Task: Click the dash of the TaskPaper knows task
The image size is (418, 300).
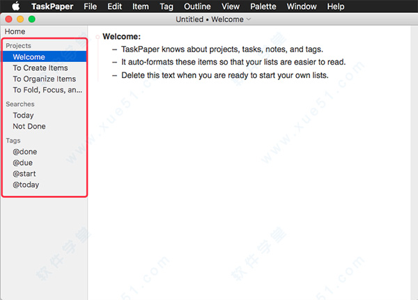Action: pyautogui.click(x=115, y=49)
